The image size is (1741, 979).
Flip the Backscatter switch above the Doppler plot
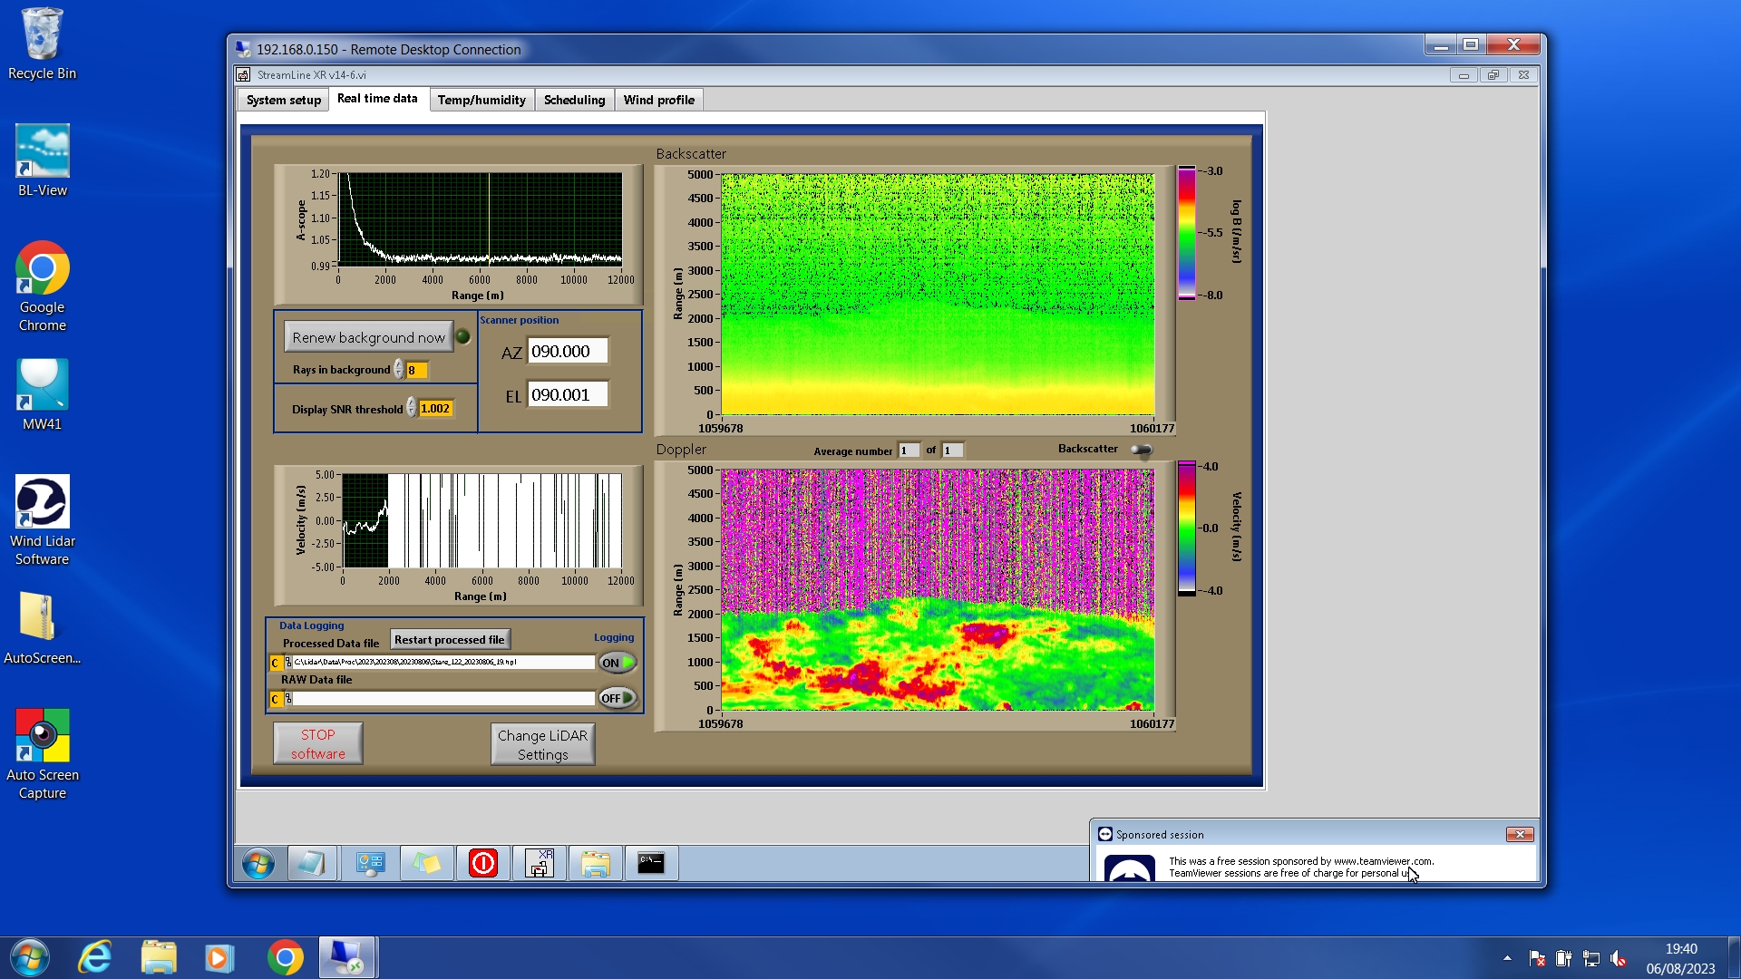[x=1141, y=450]
